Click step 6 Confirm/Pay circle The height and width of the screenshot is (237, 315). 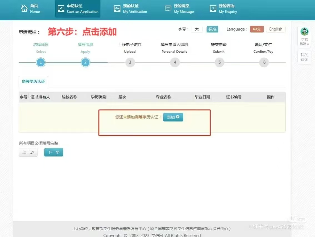[264, 62]
